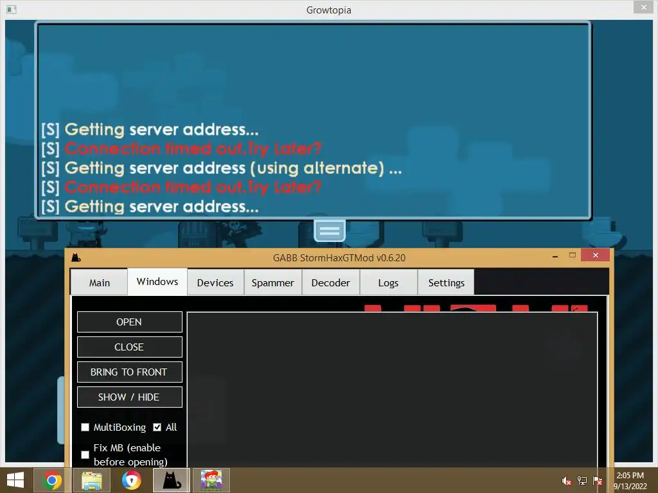Screen dimensions: 658x493
Task: Close the Growtopia window
Action: coord(644,7)
